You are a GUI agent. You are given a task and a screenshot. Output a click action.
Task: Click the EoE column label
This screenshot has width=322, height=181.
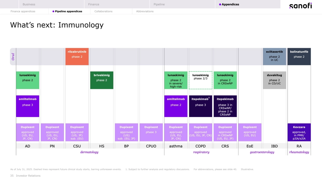coord(250,146)
